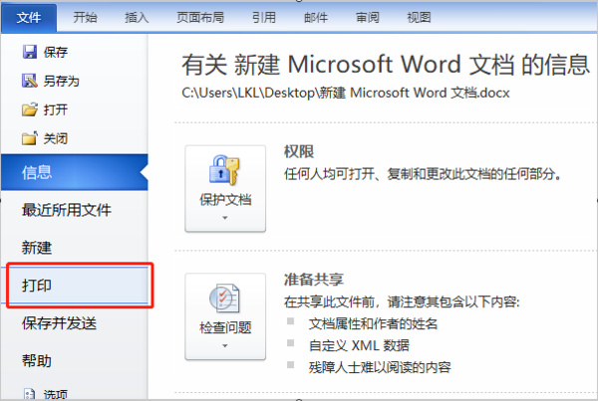The height and width of the screenshot is (401, 598).
Task: Open the 引用 ribbon tab
Action: (x=264, y=18)
